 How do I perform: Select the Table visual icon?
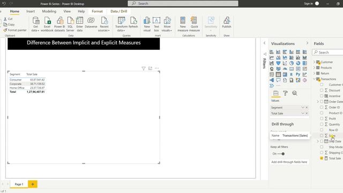coord(278,75)
